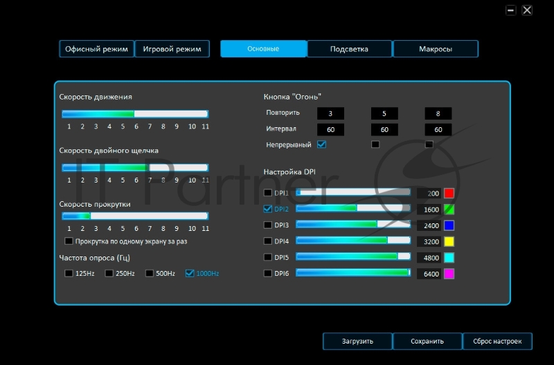Screen dimensions: 554x365
Task: Uncheck the DPI2 checkbox
Action: [x=269, y=209]
